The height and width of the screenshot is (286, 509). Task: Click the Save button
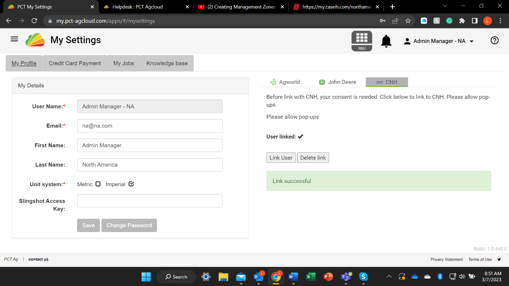pos(89,225)
